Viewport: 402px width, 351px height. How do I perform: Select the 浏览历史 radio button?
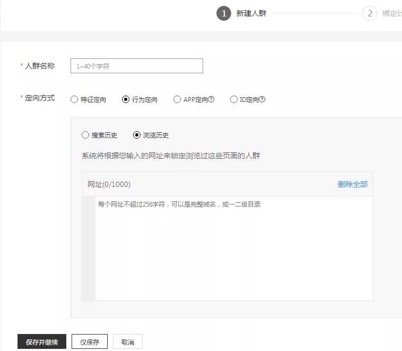[x=137, y=135]
